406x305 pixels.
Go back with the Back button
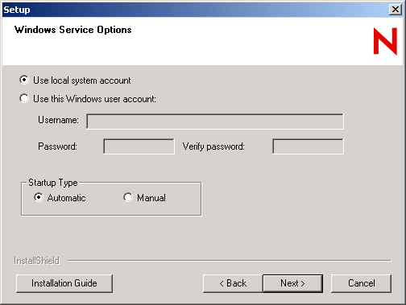coord(233,283)
